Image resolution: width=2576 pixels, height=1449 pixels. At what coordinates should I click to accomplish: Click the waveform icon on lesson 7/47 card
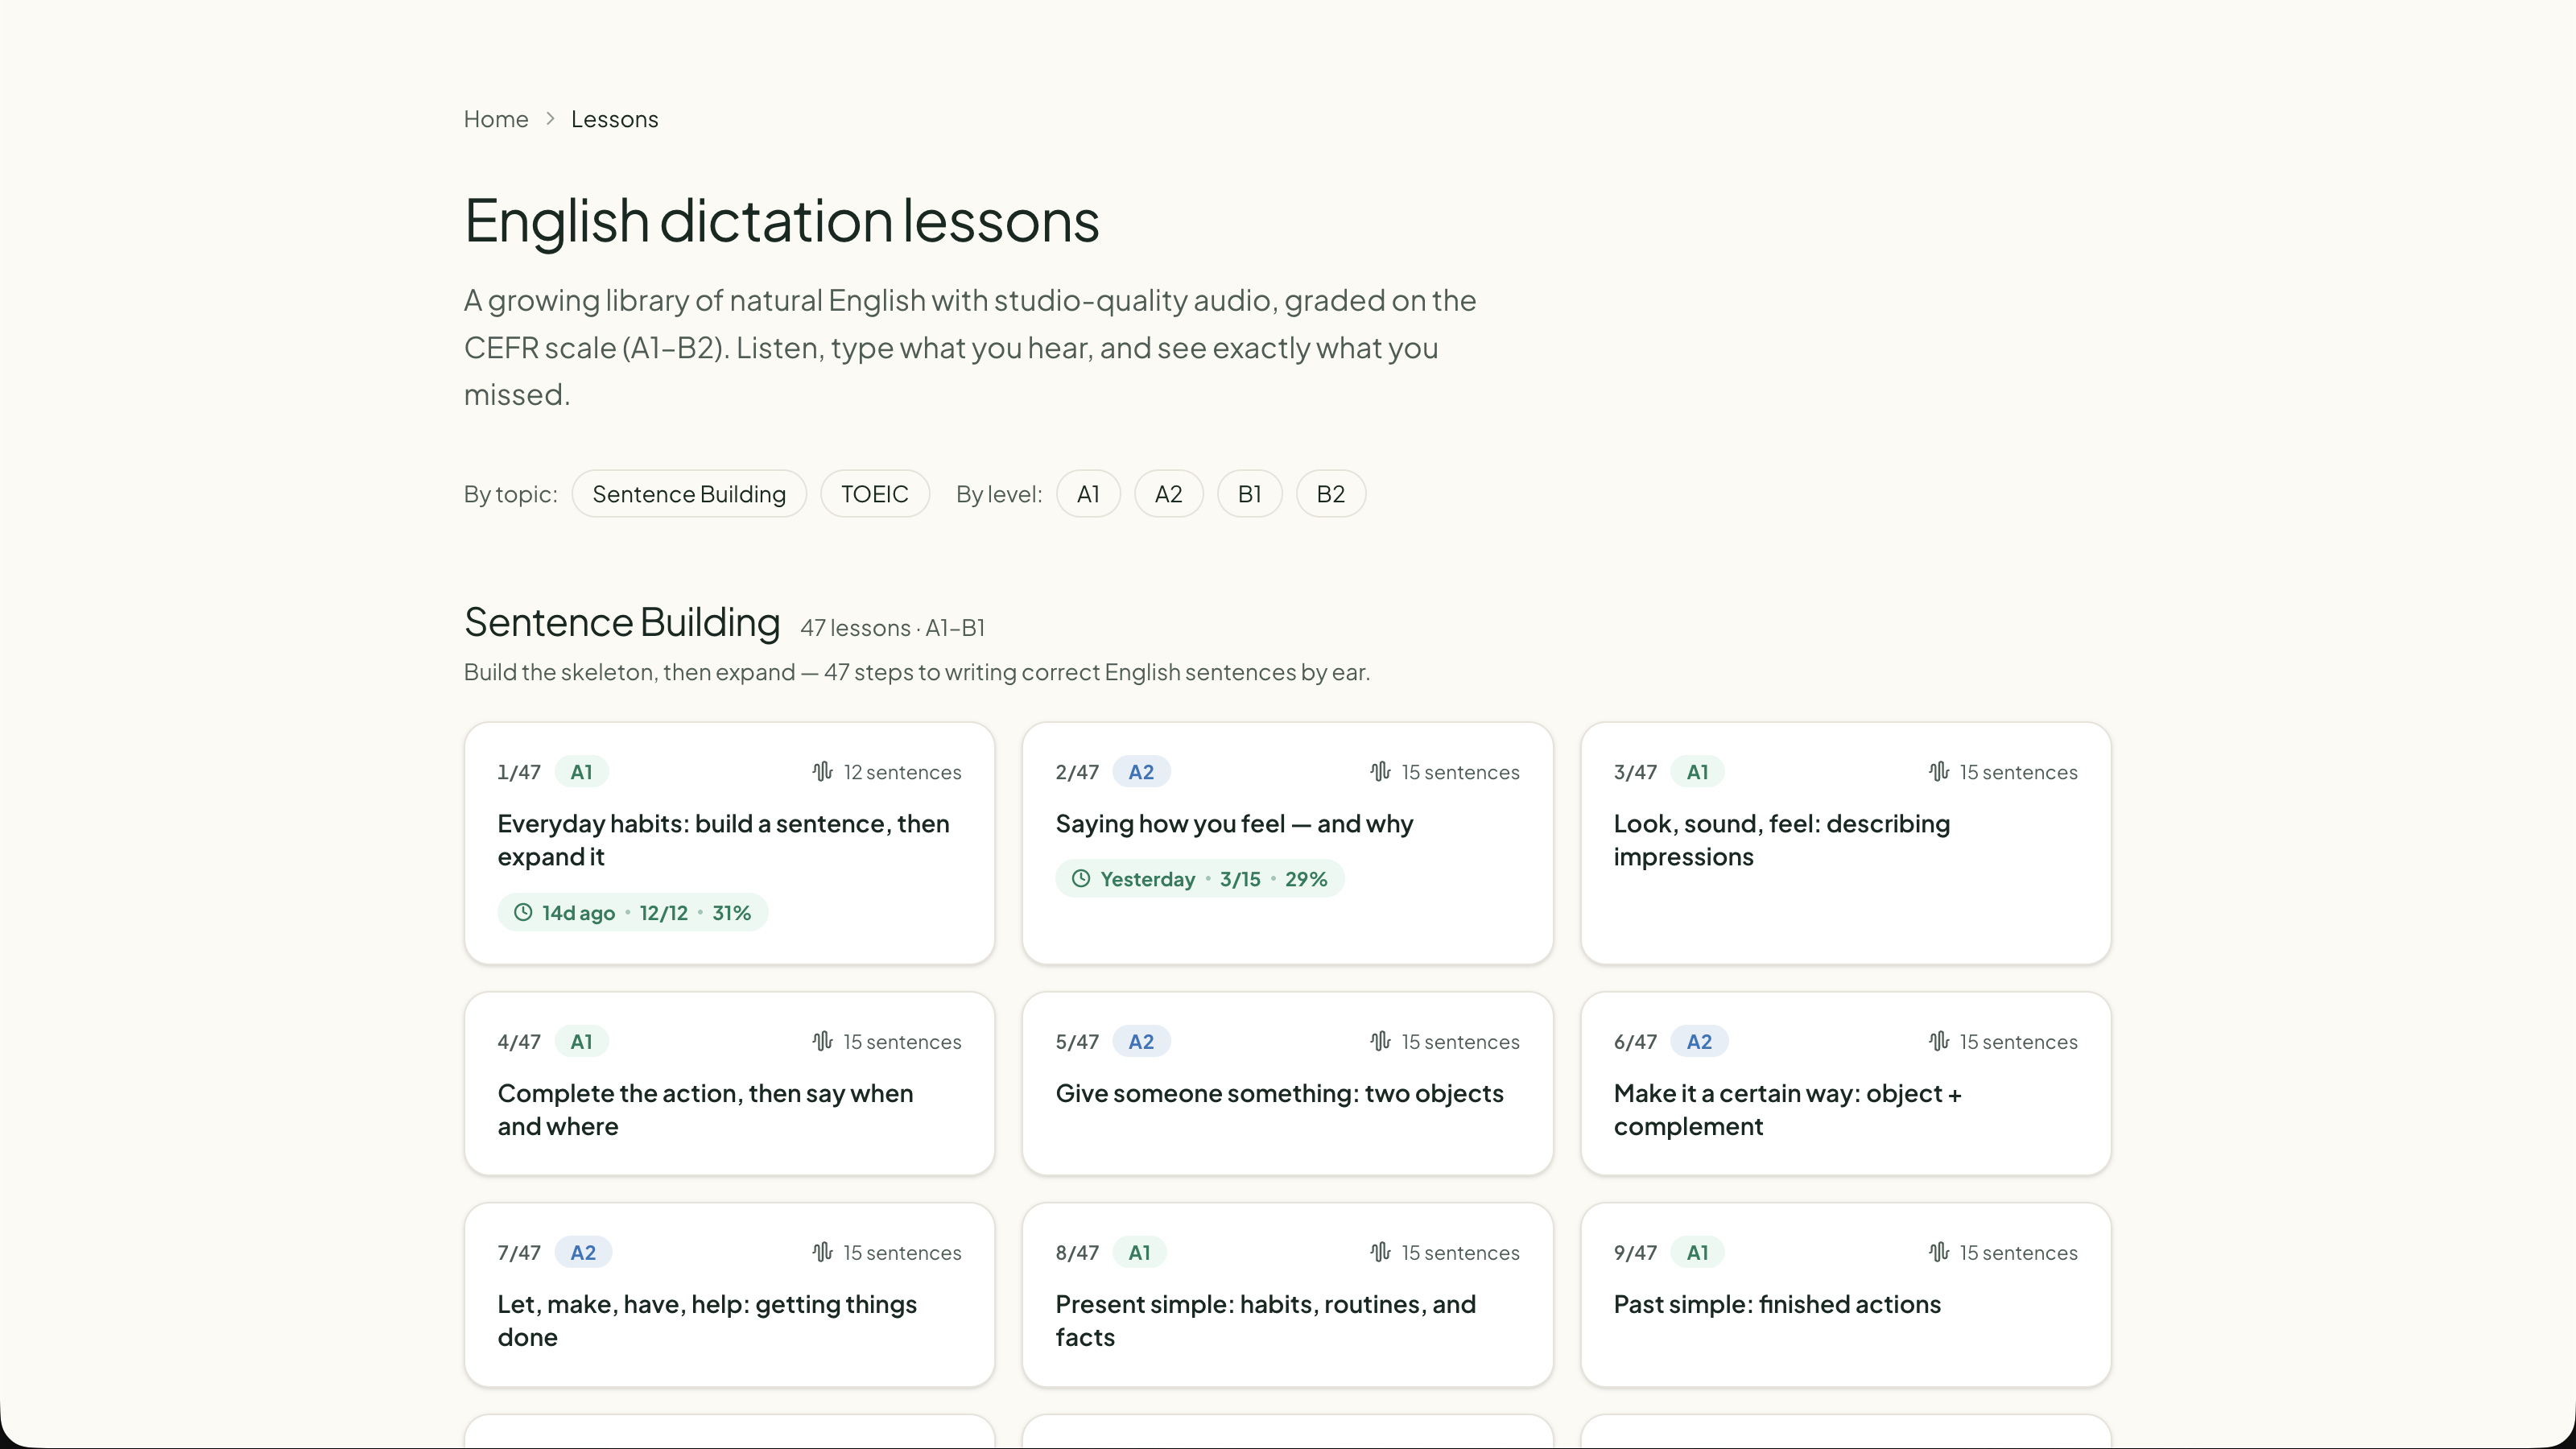tap(822, 1252)
